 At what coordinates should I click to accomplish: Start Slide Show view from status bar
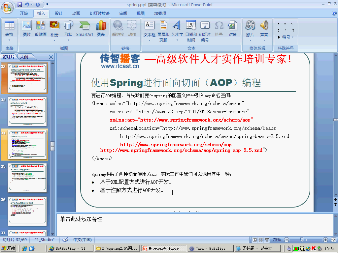pos(267,240)
